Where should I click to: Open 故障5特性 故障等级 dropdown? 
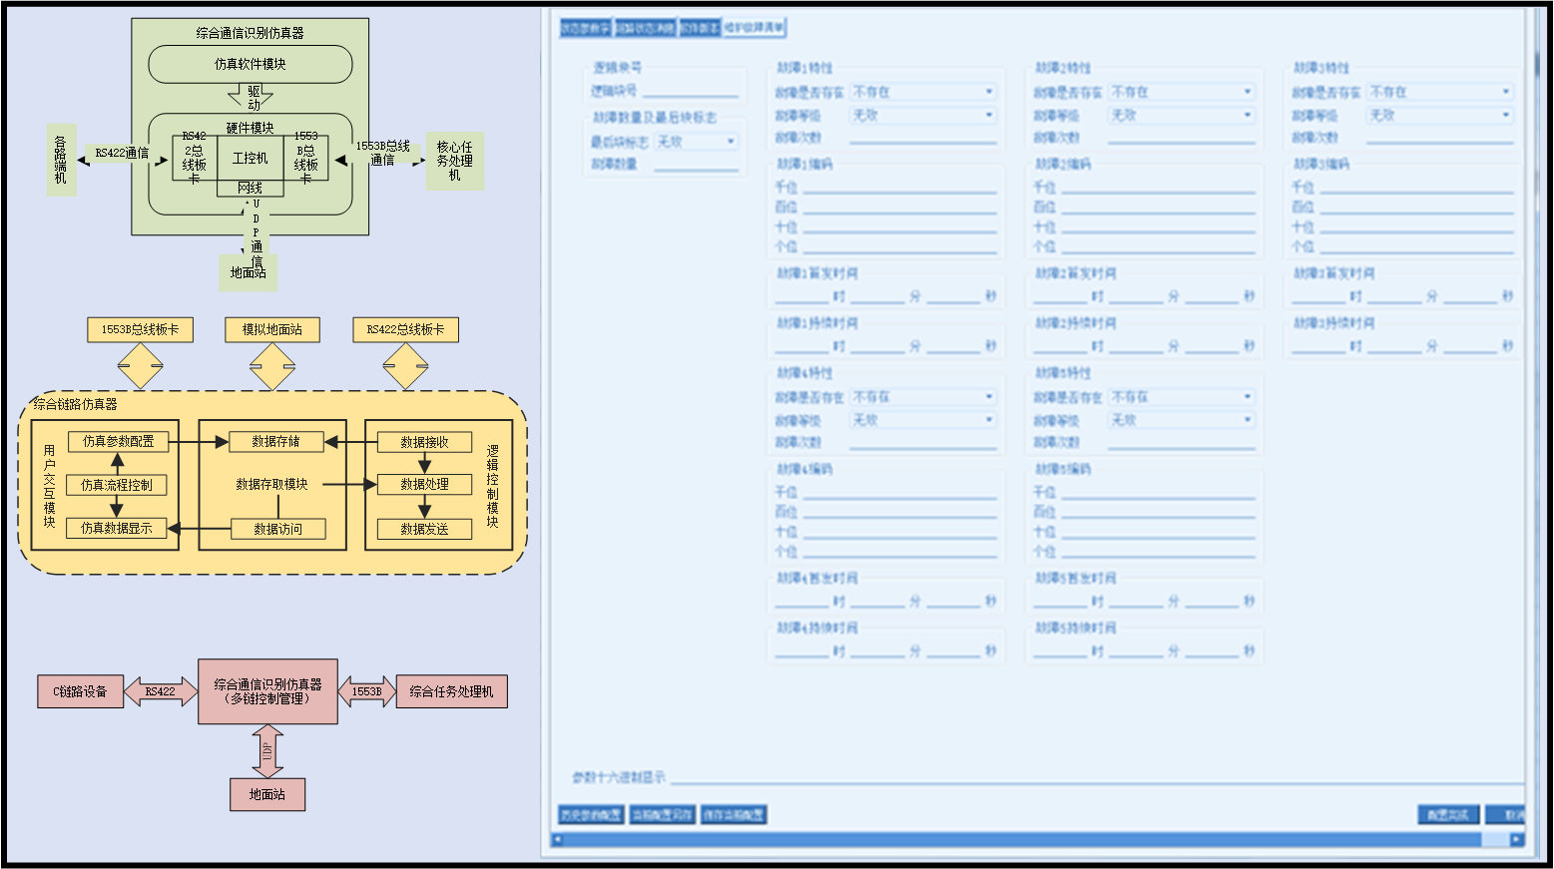point(1183,420)
